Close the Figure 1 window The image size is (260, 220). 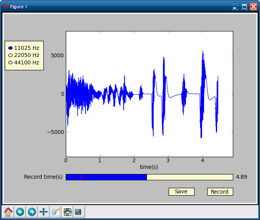[x=254, y=7]
